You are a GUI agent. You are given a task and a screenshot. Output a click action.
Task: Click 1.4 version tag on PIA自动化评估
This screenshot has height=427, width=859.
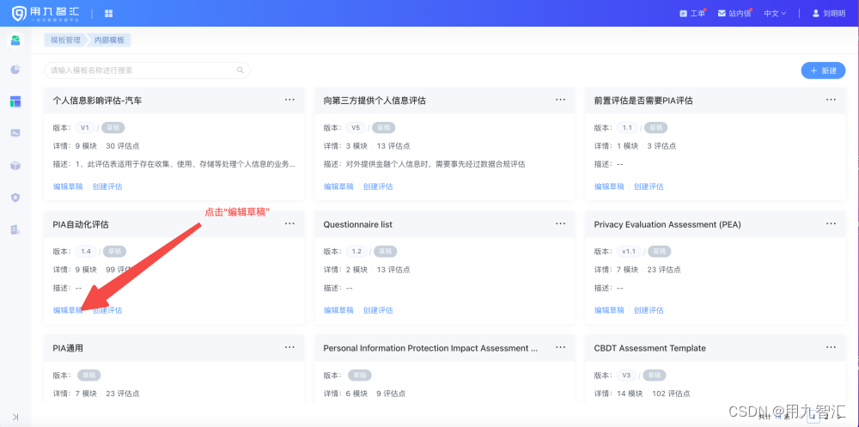tap(86, 252)
